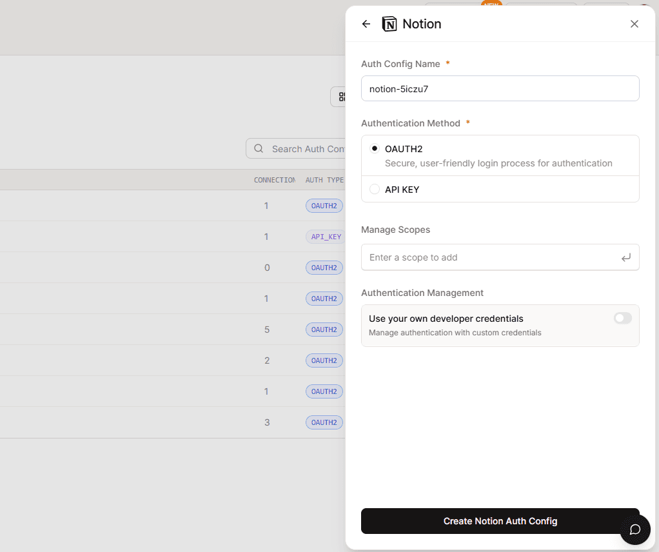
Task: Click OAUTH2 badge in row with 2 connections
Action: click(324, 360)
